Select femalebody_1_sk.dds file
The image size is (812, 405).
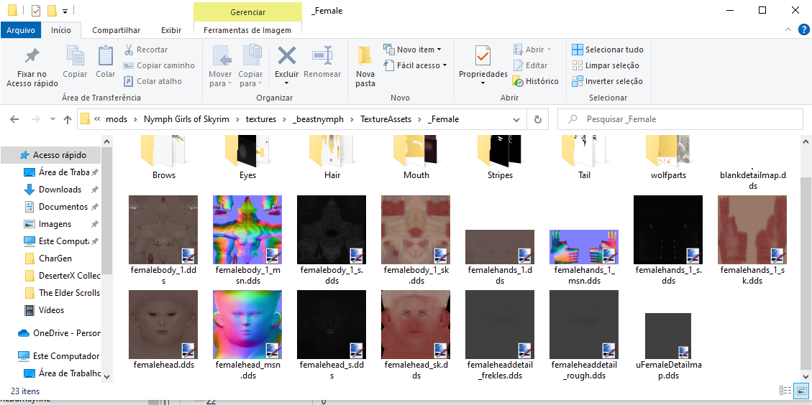[x=415, y=241]
